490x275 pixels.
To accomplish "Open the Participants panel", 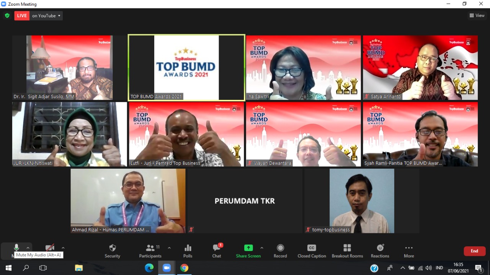I will [x=150, y=251].
